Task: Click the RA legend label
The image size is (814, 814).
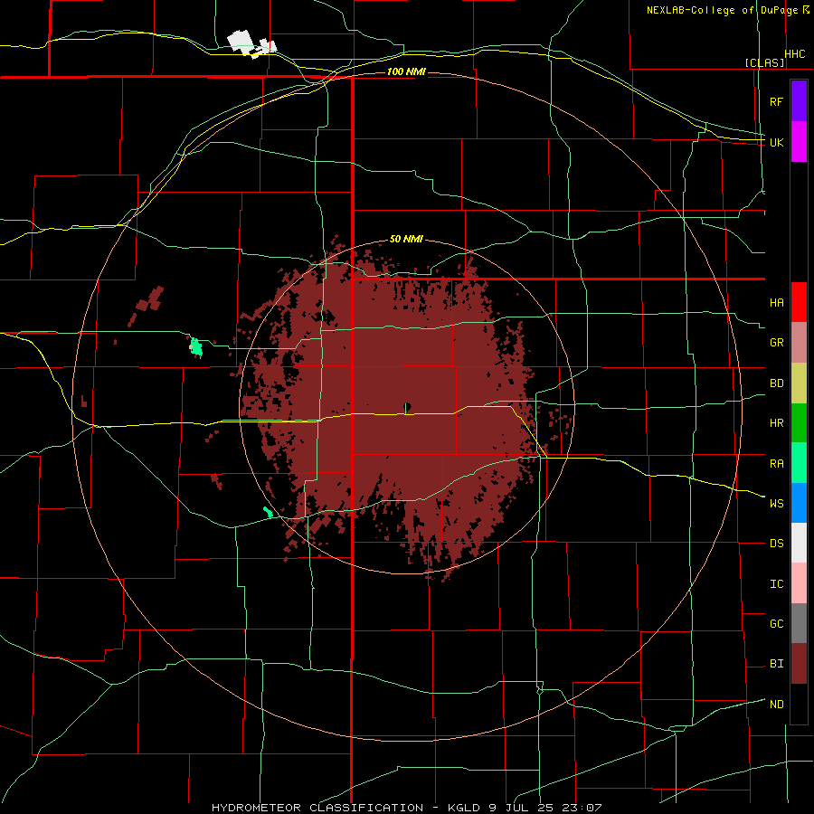Action: [x=777, y=463]
